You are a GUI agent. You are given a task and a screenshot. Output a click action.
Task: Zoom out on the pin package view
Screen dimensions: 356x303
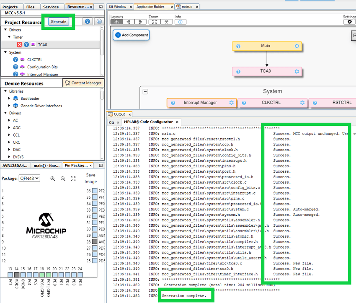63,179
